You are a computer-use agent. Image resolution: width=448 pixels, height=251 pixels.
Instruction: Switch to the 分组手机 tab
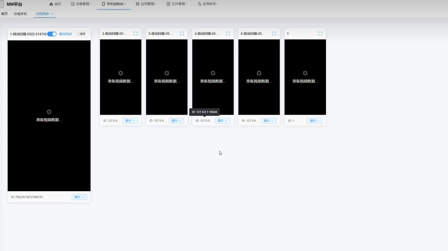click(20, 14)
